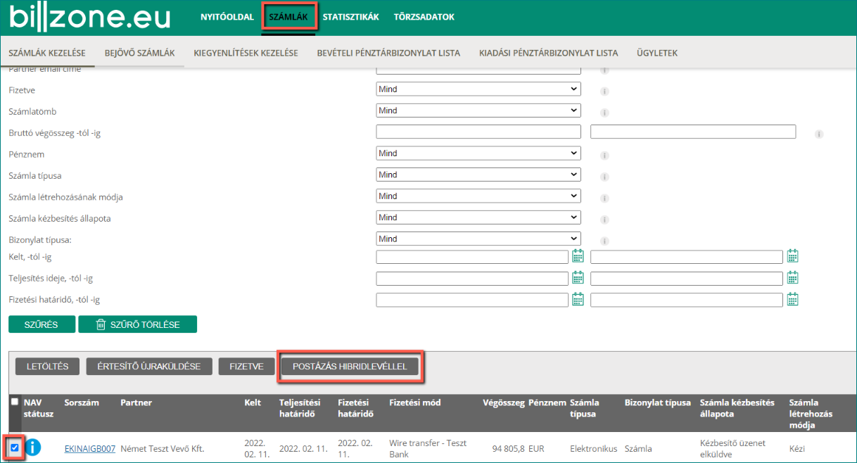Click info icon beside Bruttó végösszeg fields
Viewport: 857px width, 463px height.
pos(819,134)
